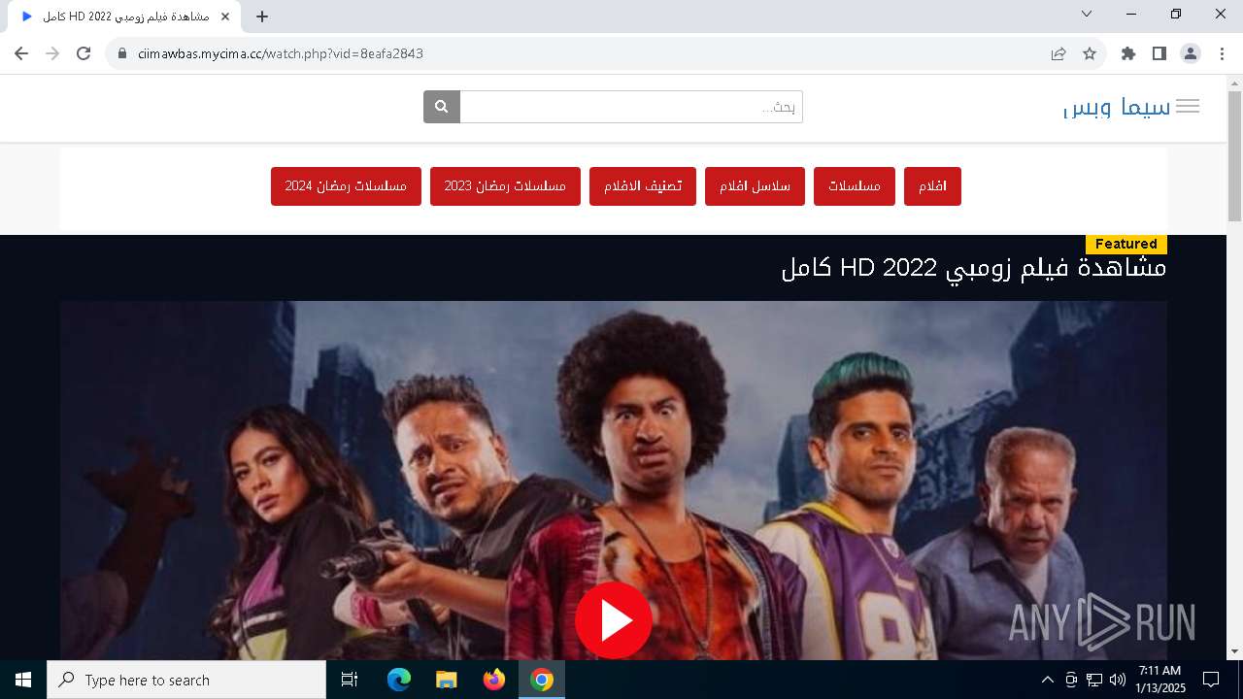Open a new tab with plus button

(x=262, y=17)
